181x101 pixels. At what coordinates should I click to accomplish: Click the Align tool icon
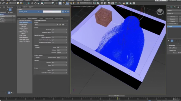(98, 3)
